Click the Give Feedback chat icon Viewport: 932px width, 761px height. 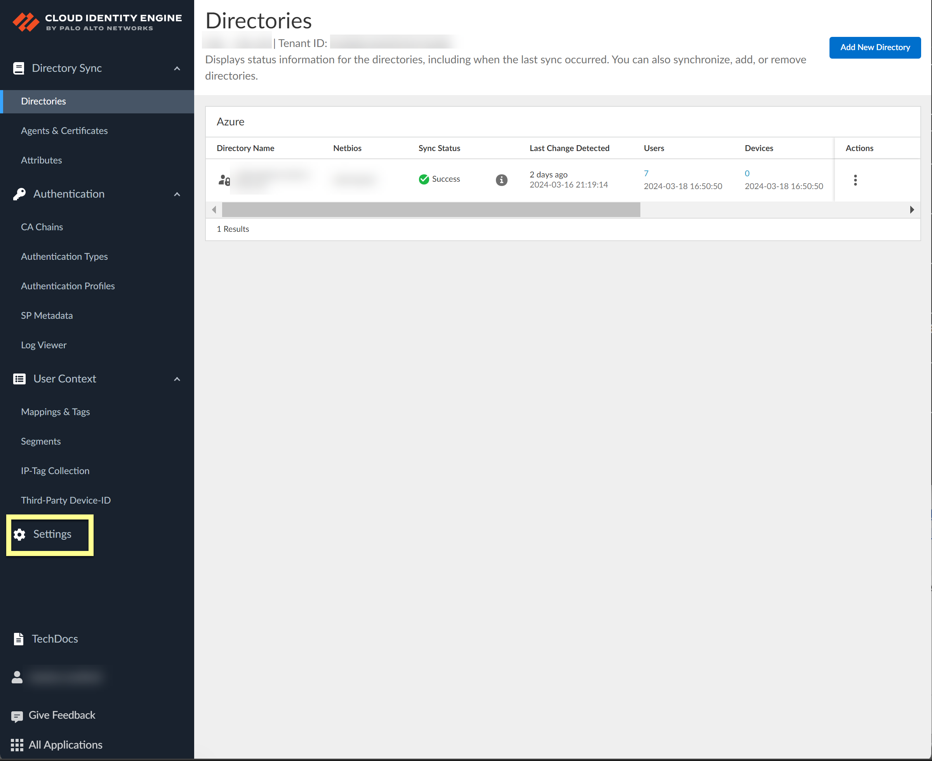17,716
